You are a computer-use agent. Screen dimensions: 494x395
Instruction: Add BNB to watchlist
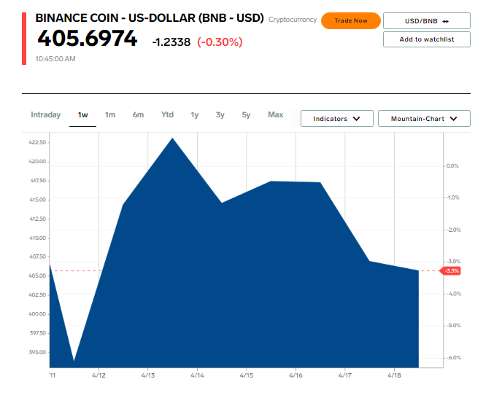click(427, 39)
